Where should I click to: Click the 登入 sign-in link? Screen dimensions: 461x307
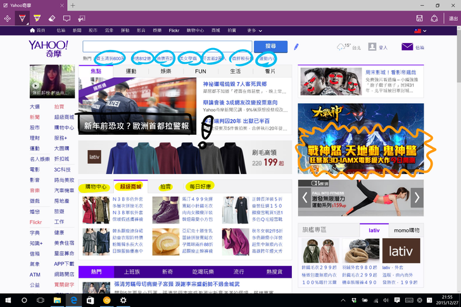click(x=382, y=47)
